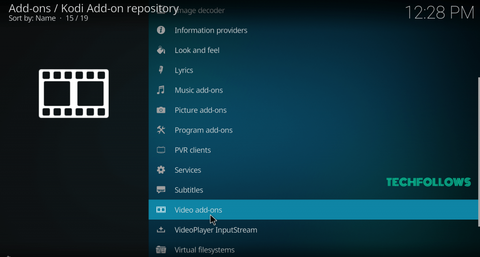Click the Music add-ons note icon
The width and height of the screenshot is (480, 257).
(161, 90)
